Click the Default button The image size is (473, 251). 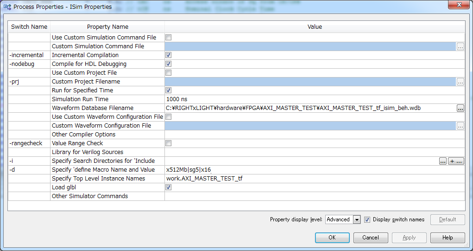click(448, 219)
